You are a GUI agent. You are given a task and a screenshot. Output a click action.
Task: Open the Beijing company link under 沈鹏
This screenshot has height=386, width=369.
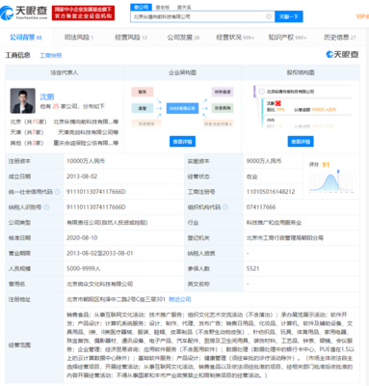point(86,122)
